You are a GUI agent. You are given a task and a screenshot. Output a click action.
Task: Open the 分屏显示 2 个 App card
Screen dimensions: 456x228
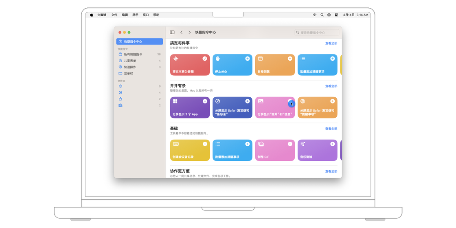pyautogui.click(x=190, y=107)
